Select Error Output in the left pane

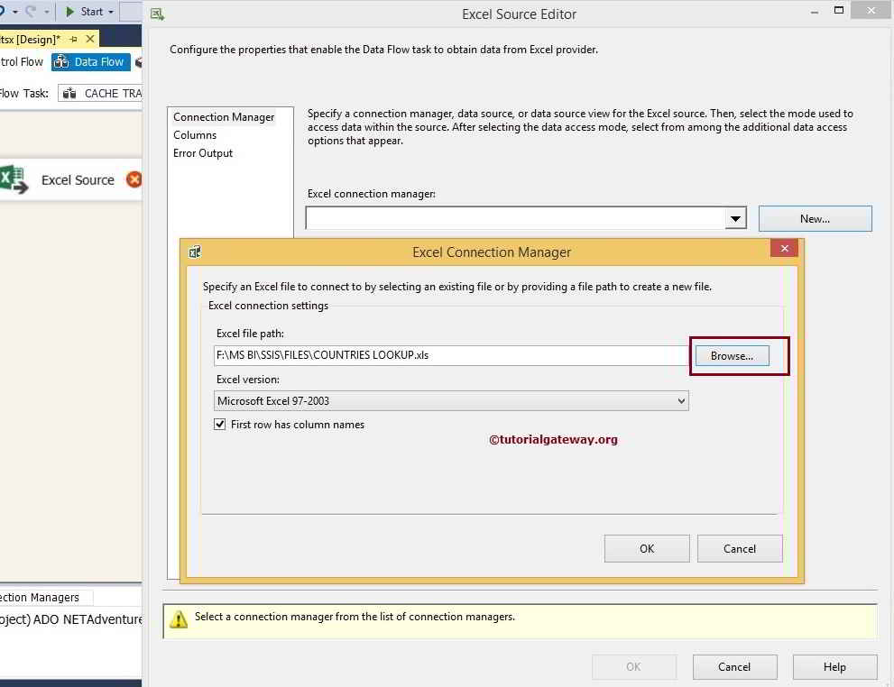(202, 152)
